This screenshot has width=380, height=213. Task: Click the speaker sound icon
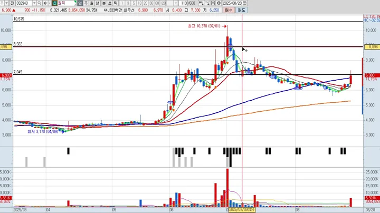coord(45,3)
